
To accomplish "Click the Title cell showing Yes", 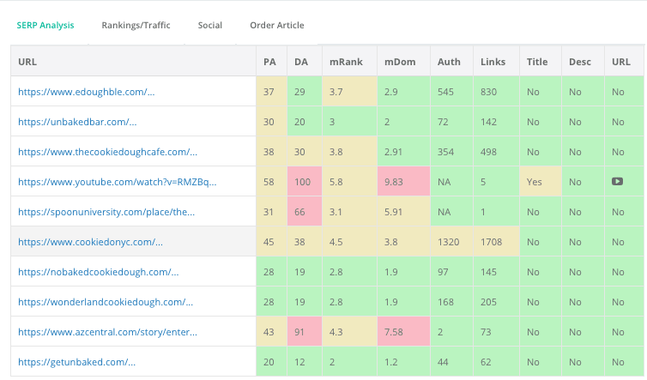I will pos(541,182).
